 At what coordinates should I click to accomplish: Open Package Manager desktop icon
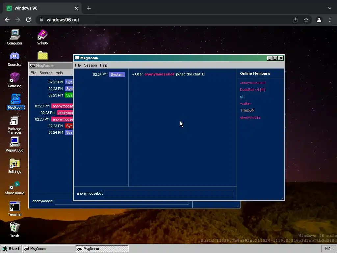tap(14, 125)
